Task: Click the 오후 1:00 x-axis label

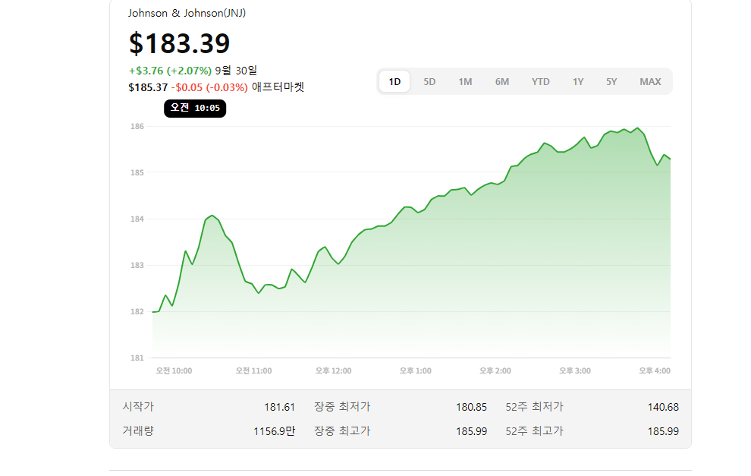Action: tap(415, 370)
